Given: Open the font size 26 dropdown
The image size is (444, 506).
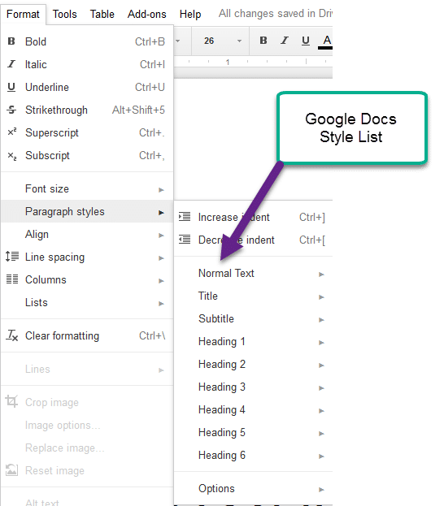Looking at the screenshot, I should pos(222,41).
